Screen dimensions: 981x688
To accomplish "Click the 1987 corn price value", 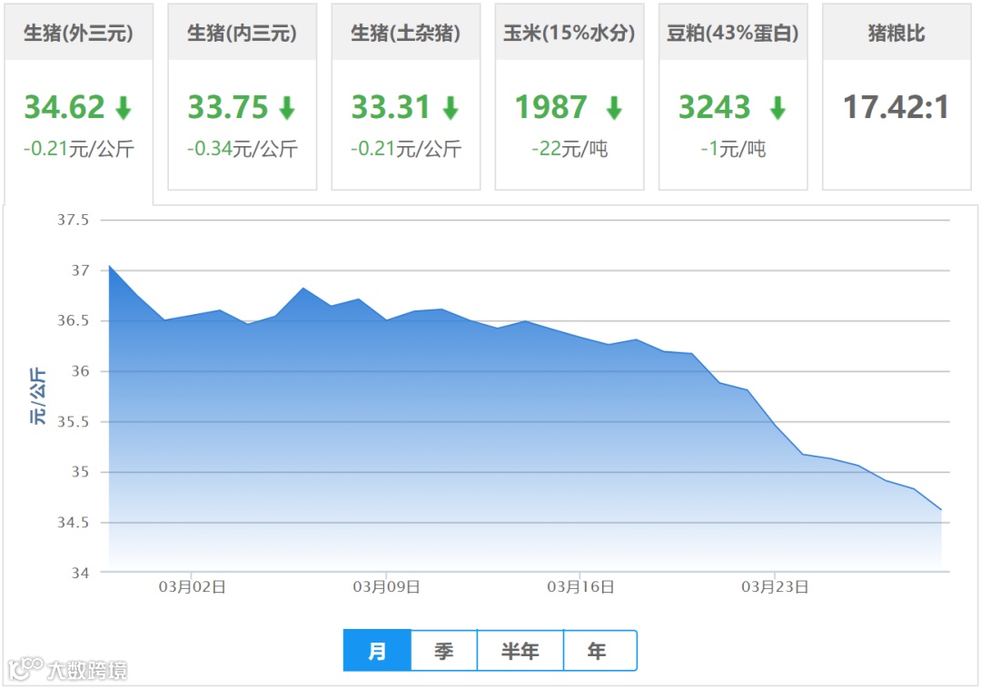I will [551, 107].
